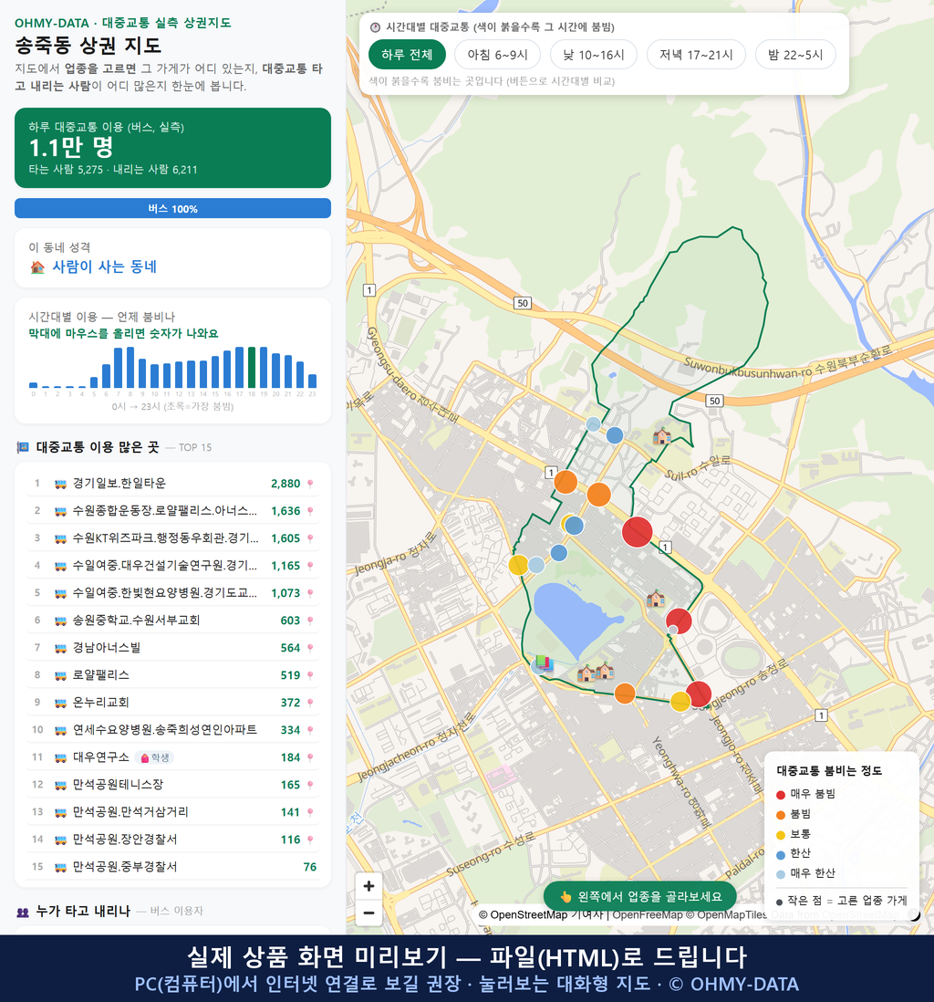Select the 경기일보.한일타운 stop name
The height and width of the screenshot is (1002, 934).
click(x=119, y=484)
